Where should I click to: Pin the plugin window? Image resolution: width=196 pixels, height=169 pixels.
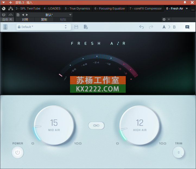(x=185, y=2)
